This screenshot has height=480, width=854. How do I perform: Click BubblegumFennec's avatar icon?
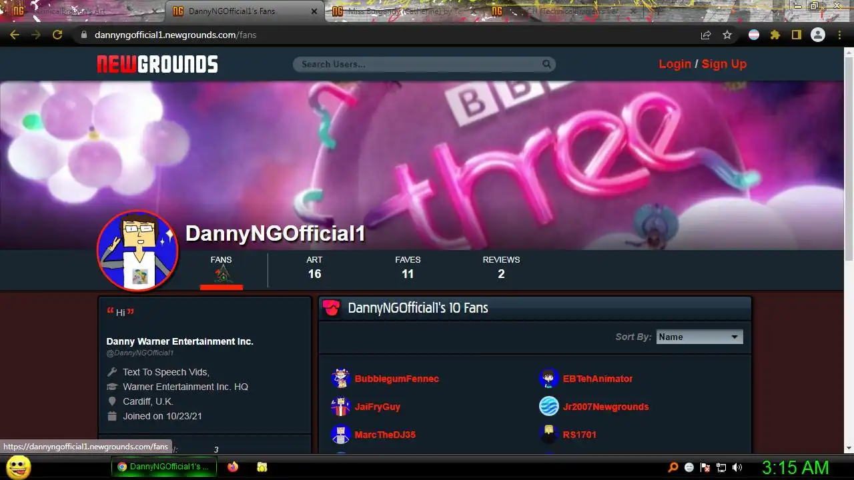(x=341, y=379)
